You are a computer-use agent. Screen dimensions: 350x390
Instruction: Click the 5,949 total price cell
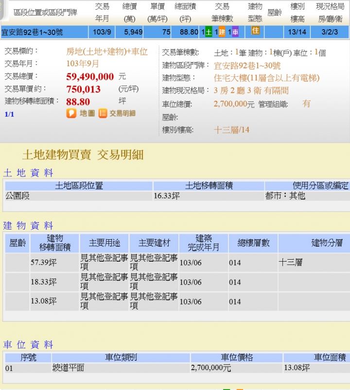[129, 32]
